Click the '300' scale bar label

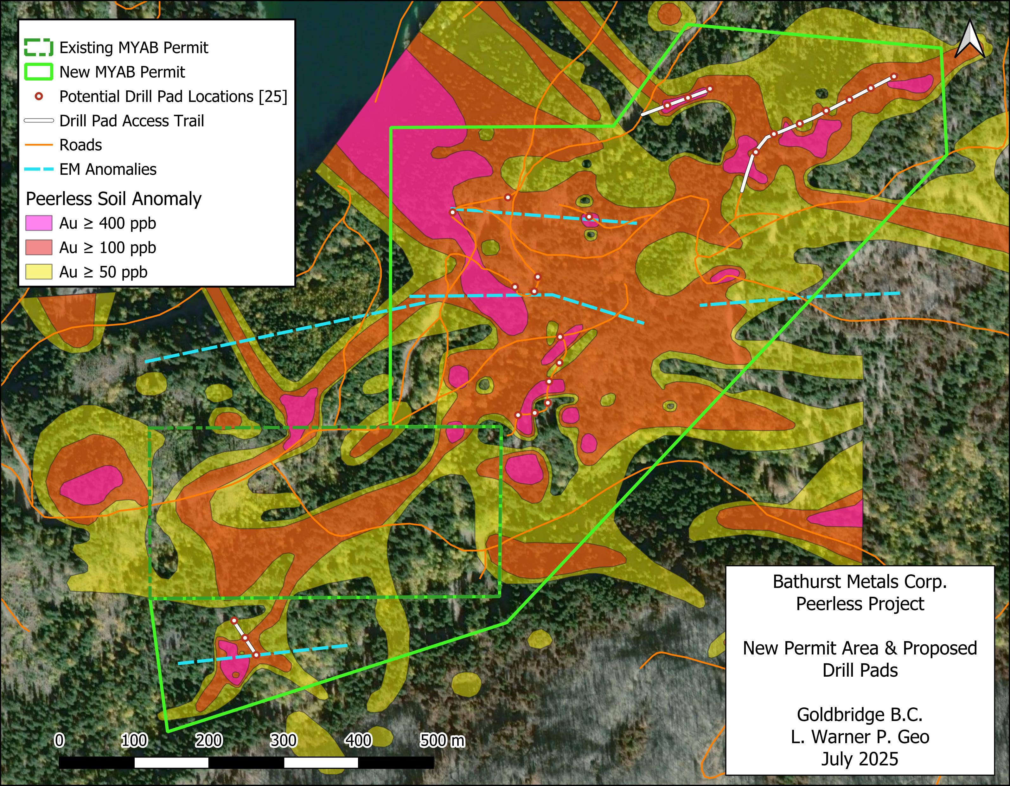click(284, 741)
